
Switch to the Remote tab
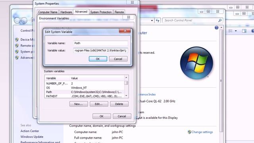pos(119,12)
